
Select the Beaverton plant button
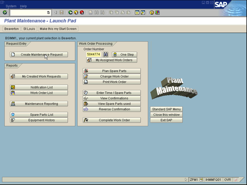pyautogui.click(x=11, y=29)
